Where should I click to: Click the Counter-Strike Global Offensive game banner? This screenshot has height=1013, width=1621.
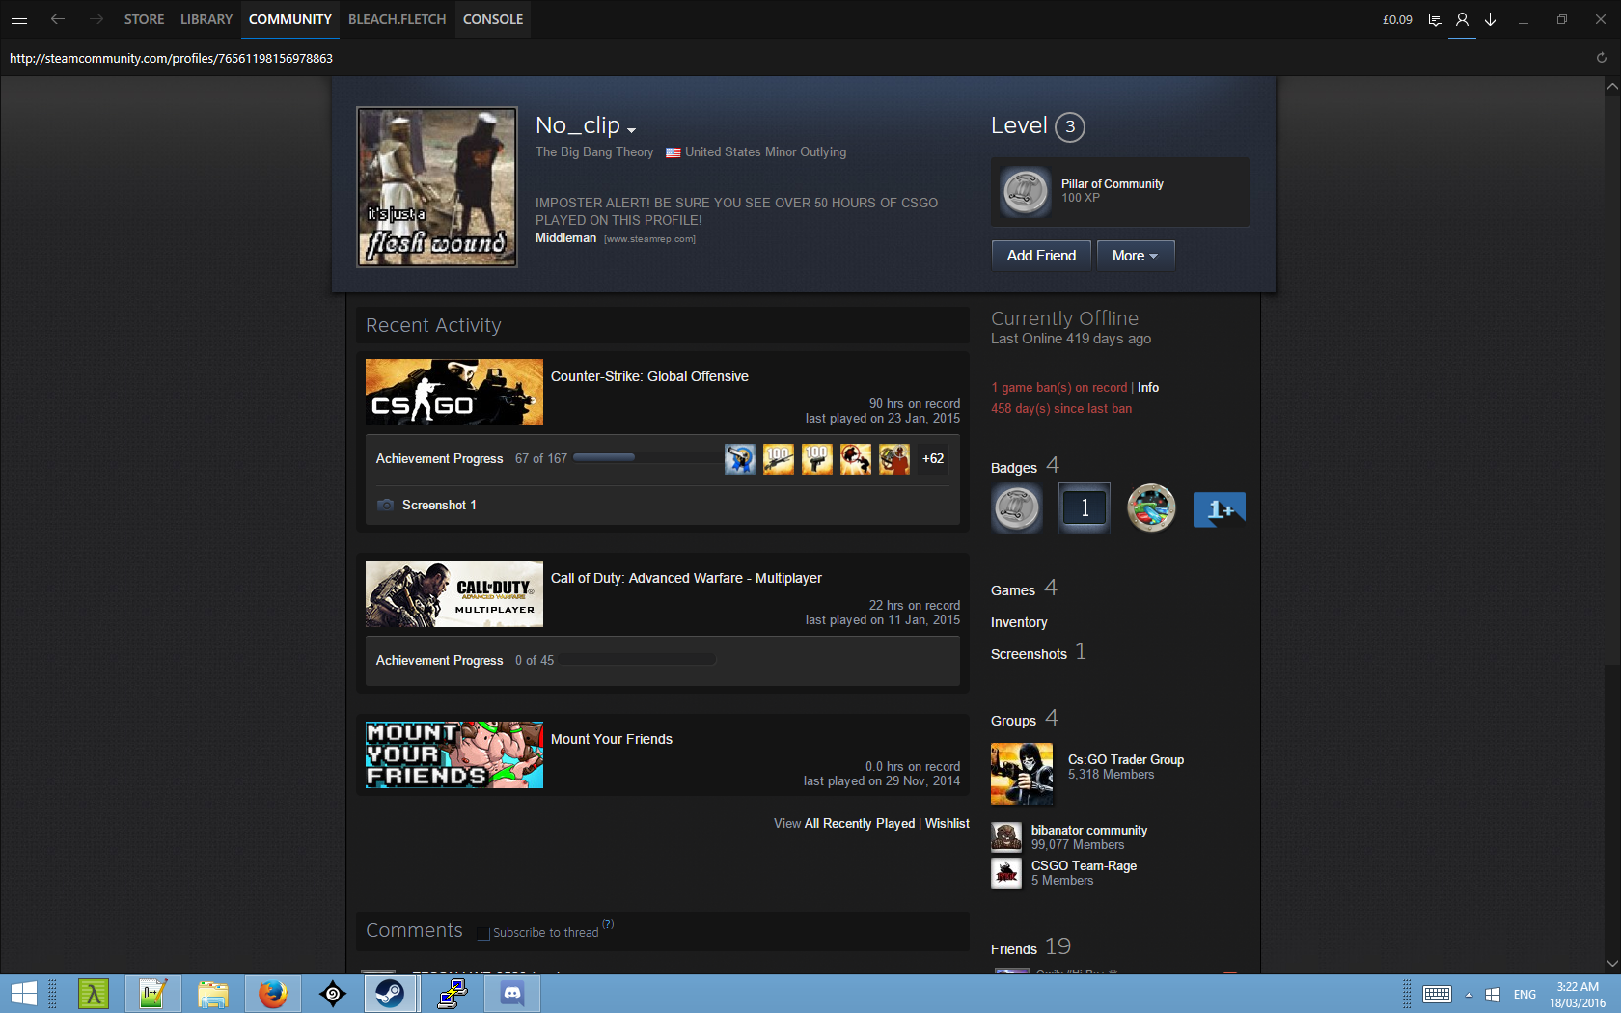[453, 393]
